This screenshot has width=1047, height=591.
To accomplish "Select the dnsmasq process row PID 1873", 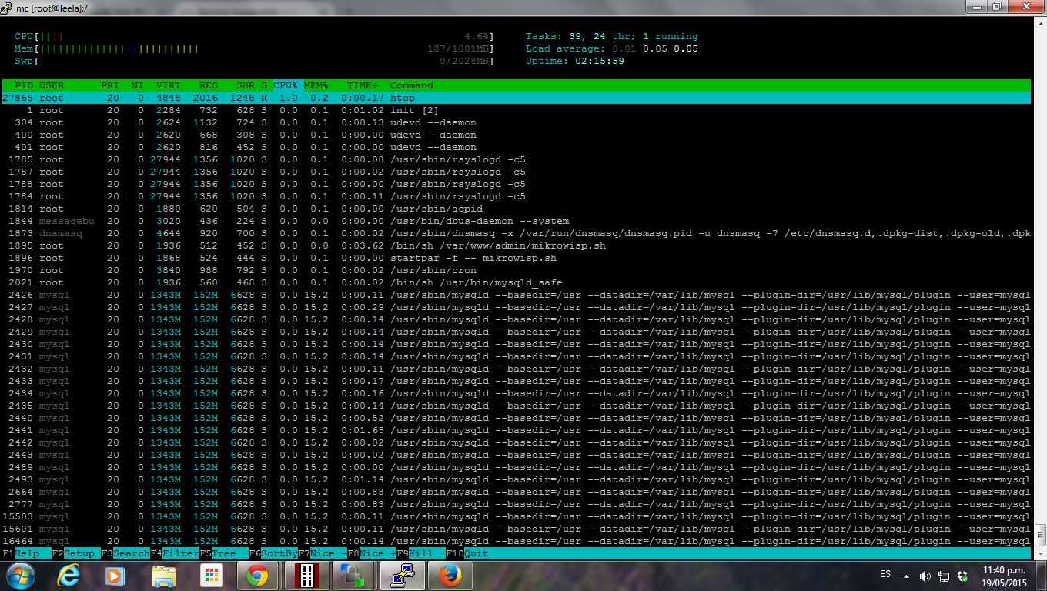I will coord(517,233).
